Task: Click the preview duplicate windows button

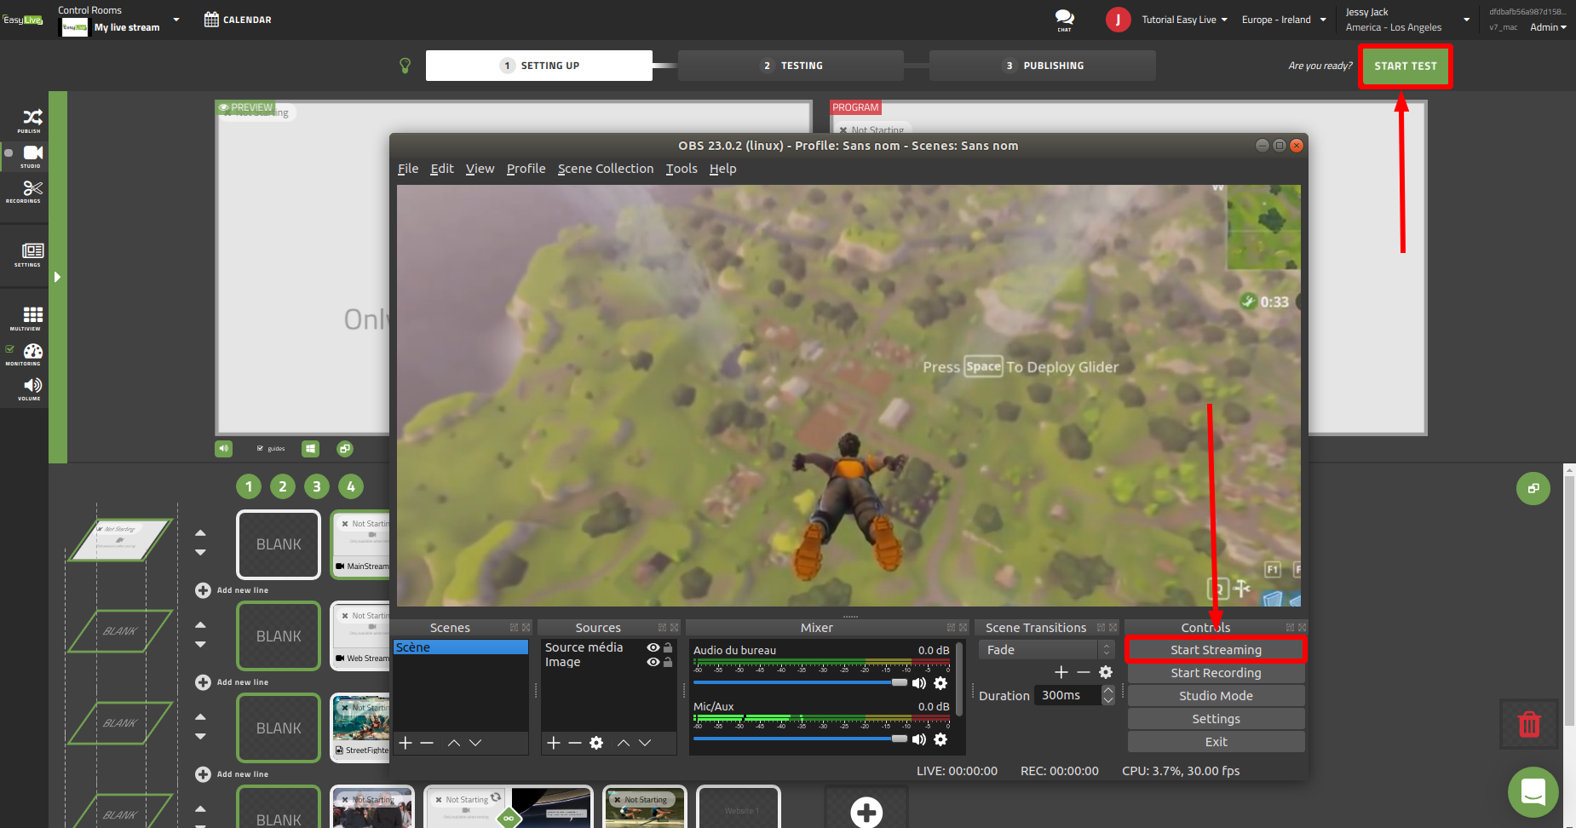Action: click(x=344, y=448)
